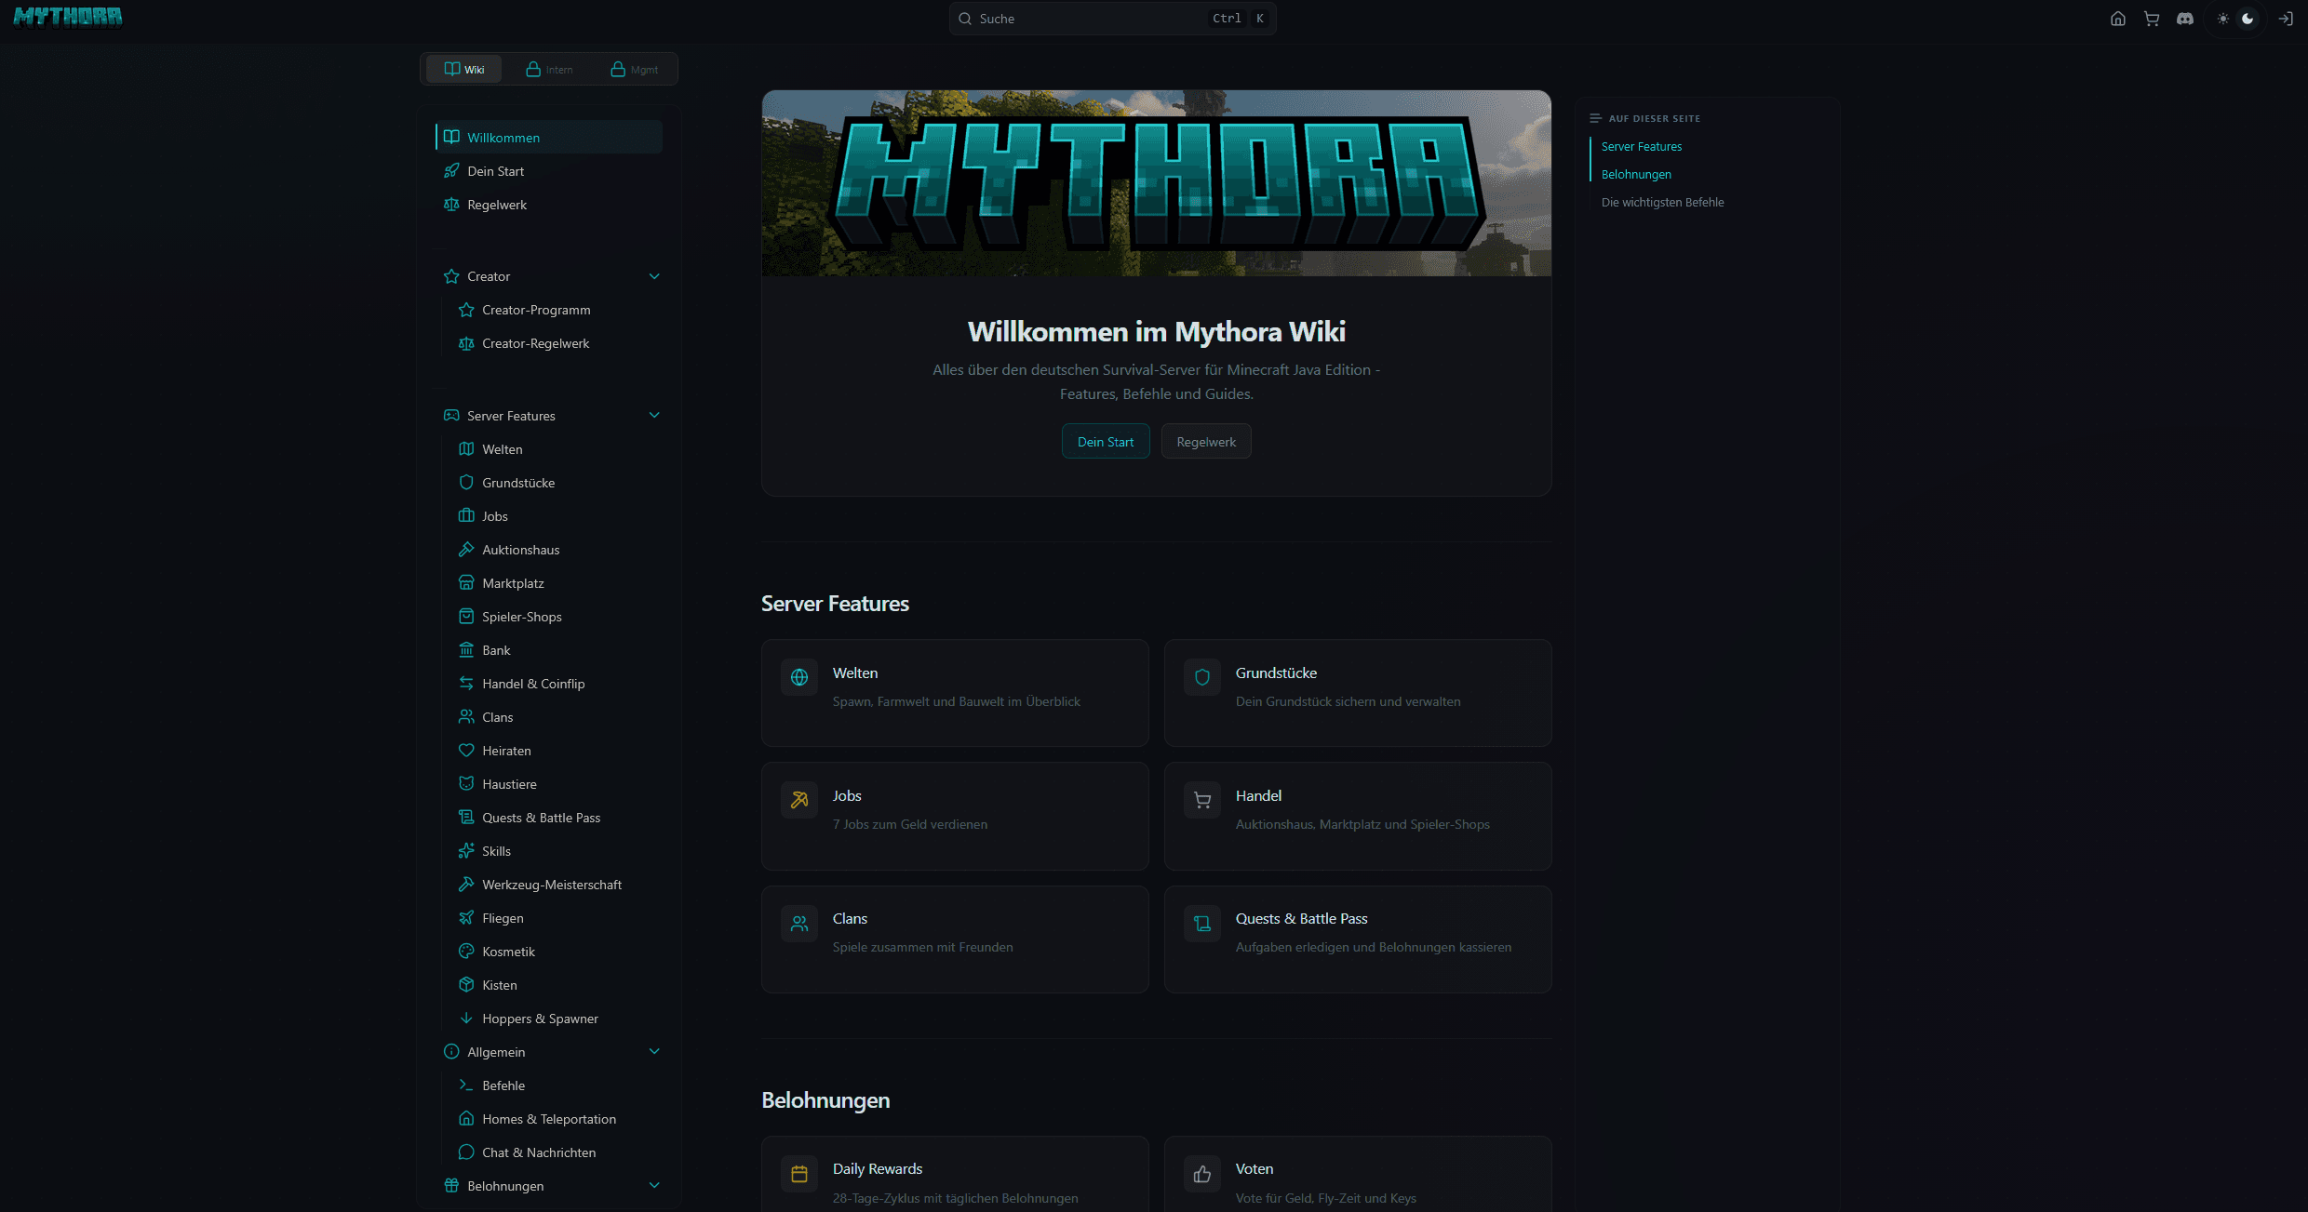
Task: Click the chat bubble icon for Chat & Nachrichten
Action: 466,1152
